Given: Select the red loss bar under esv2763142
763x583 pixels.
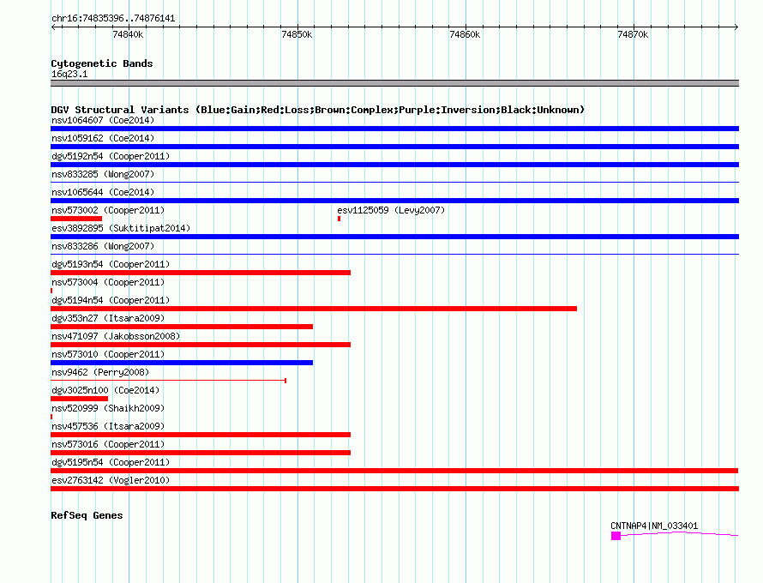Looking at the screenshot, I should pos(394,489).
